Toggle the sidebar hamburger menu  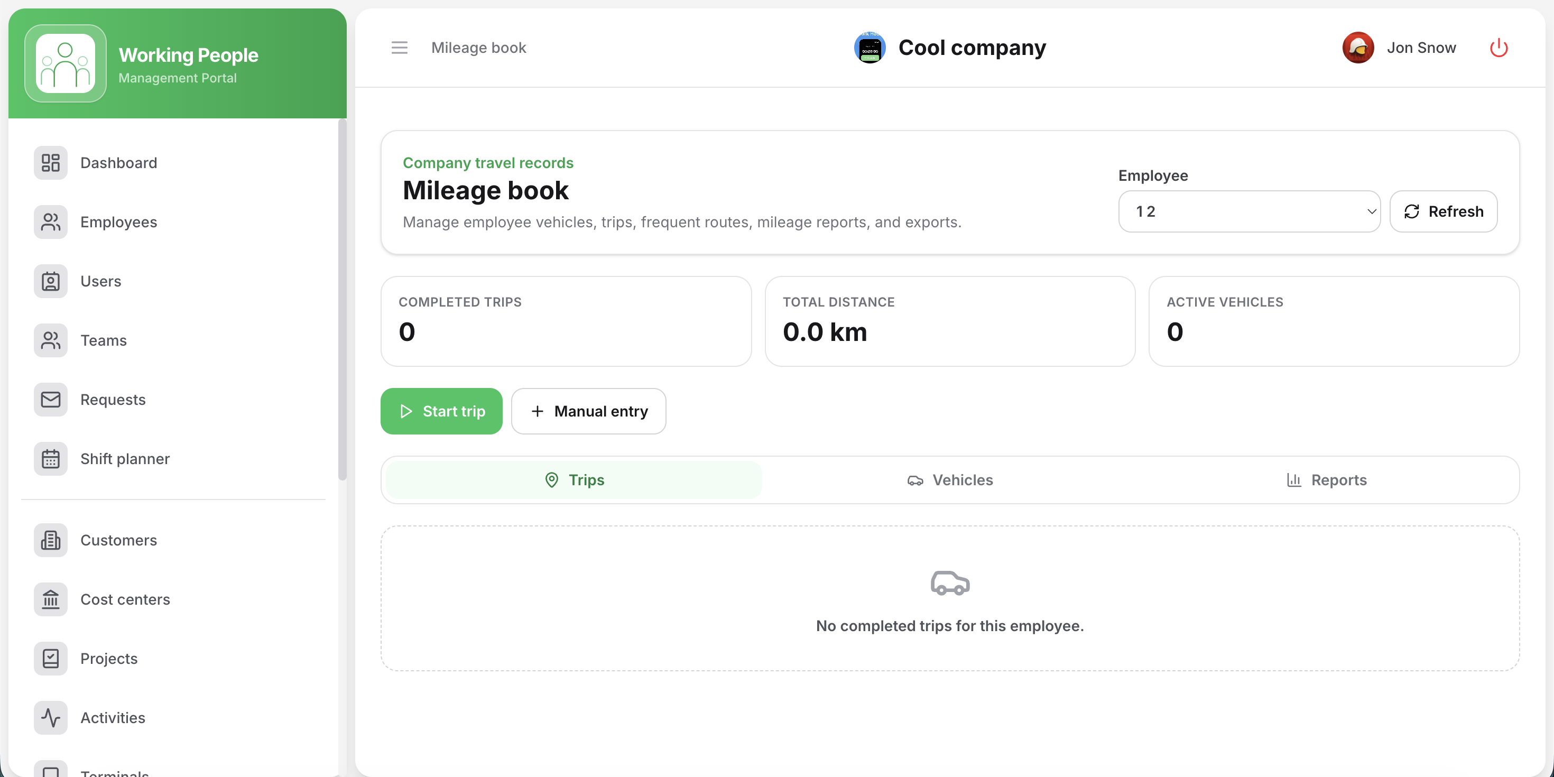[x=400, y=48]
